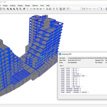The width and height of the screenshot is (107, 107).
Task: Open the Help menu
Action: [48, 6]
